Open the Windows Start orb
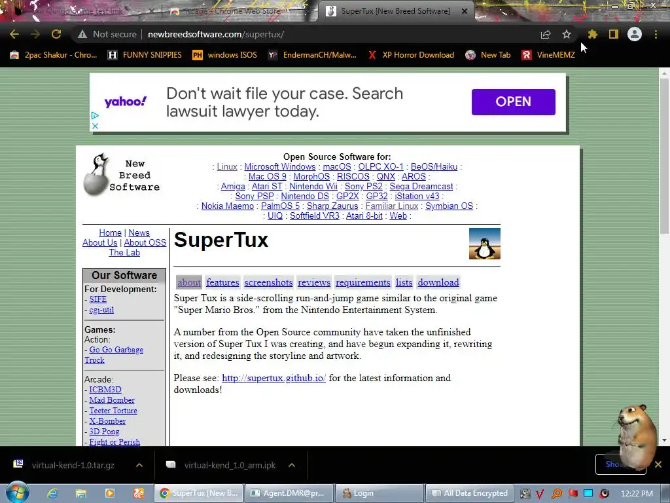The image size is (670, 503). tap(18, 493)
